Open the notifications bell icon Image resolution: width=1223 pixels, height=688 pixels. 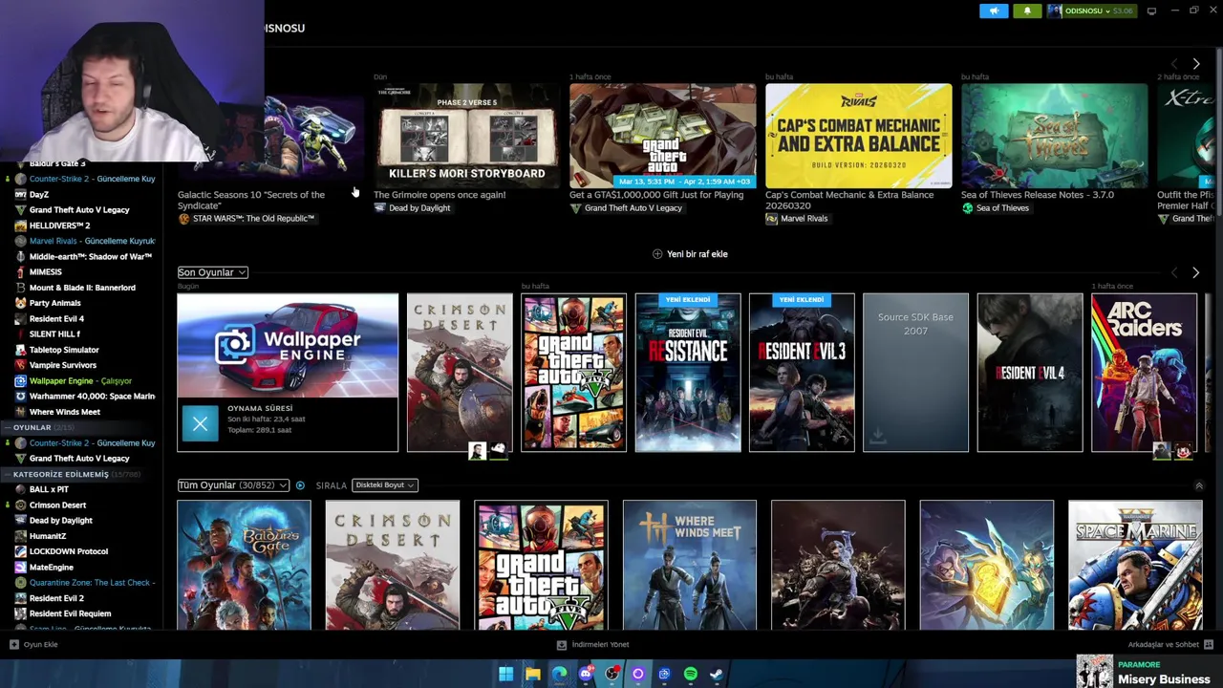(x=1027, y=11)
